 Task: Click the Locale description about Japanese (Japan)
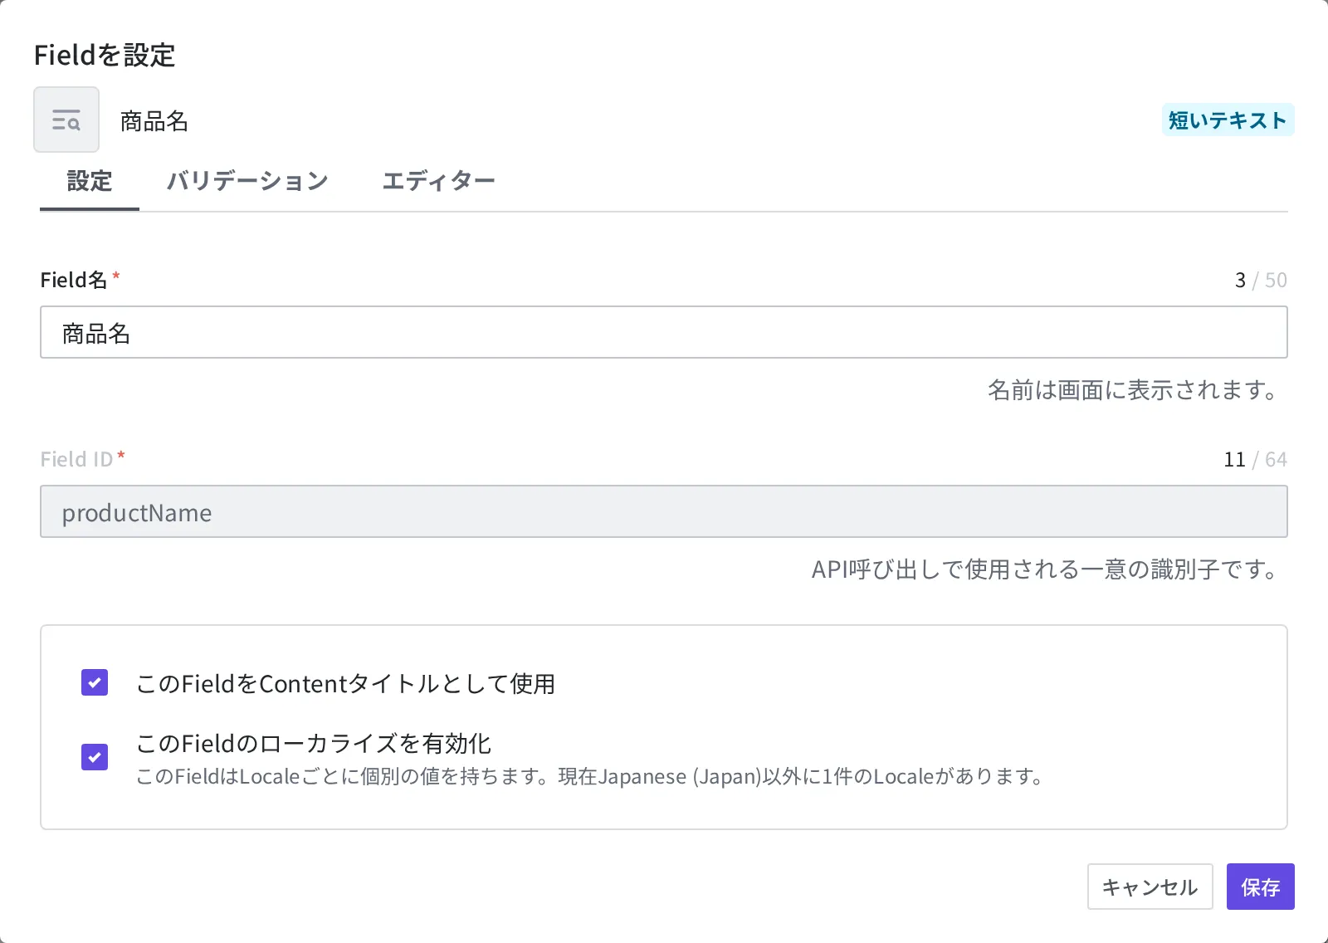589,776
